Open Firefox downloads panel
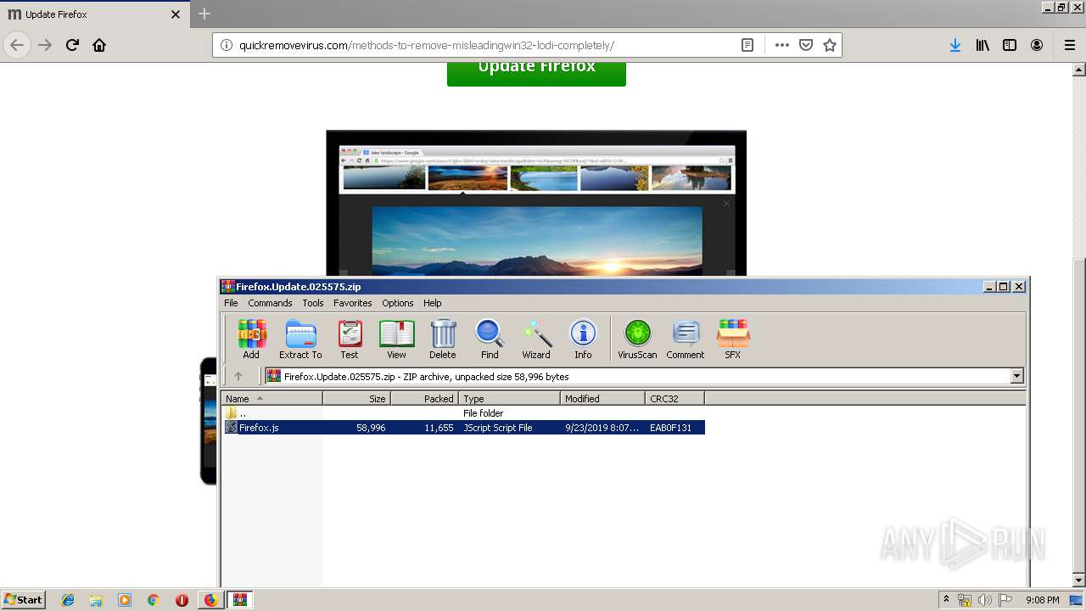Screen dimensions: 1086x611 point(955,45)
